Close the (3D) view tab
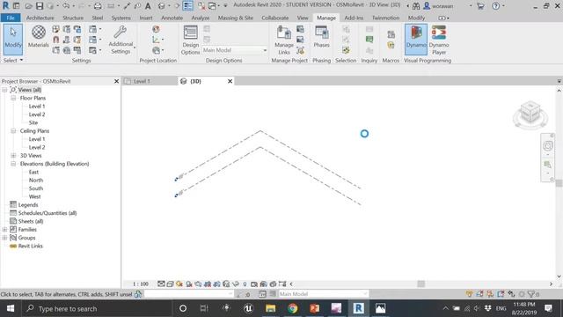This screenshot has width=563, height=317. [230, 81]
